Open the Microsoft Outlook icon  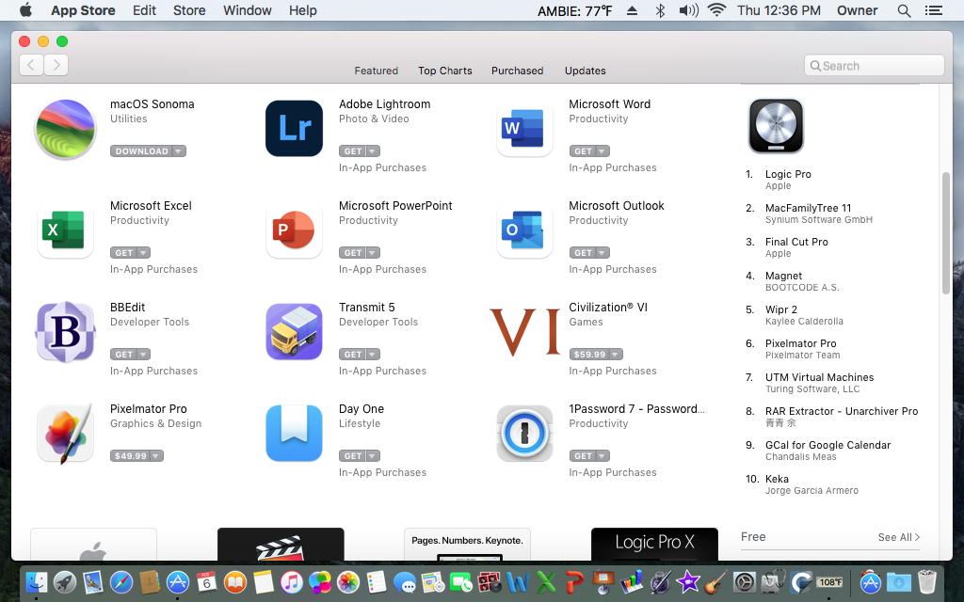pos(524,230)
